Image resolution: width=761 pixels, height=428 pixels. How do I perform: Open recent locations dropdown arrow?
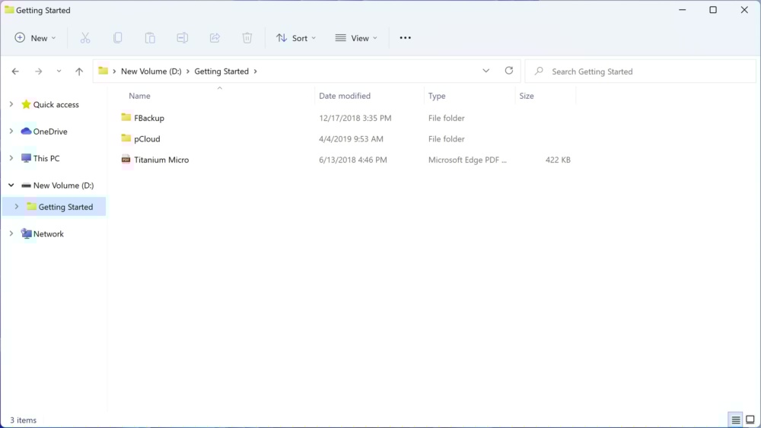pyautogui.click(x=59, y=71)
